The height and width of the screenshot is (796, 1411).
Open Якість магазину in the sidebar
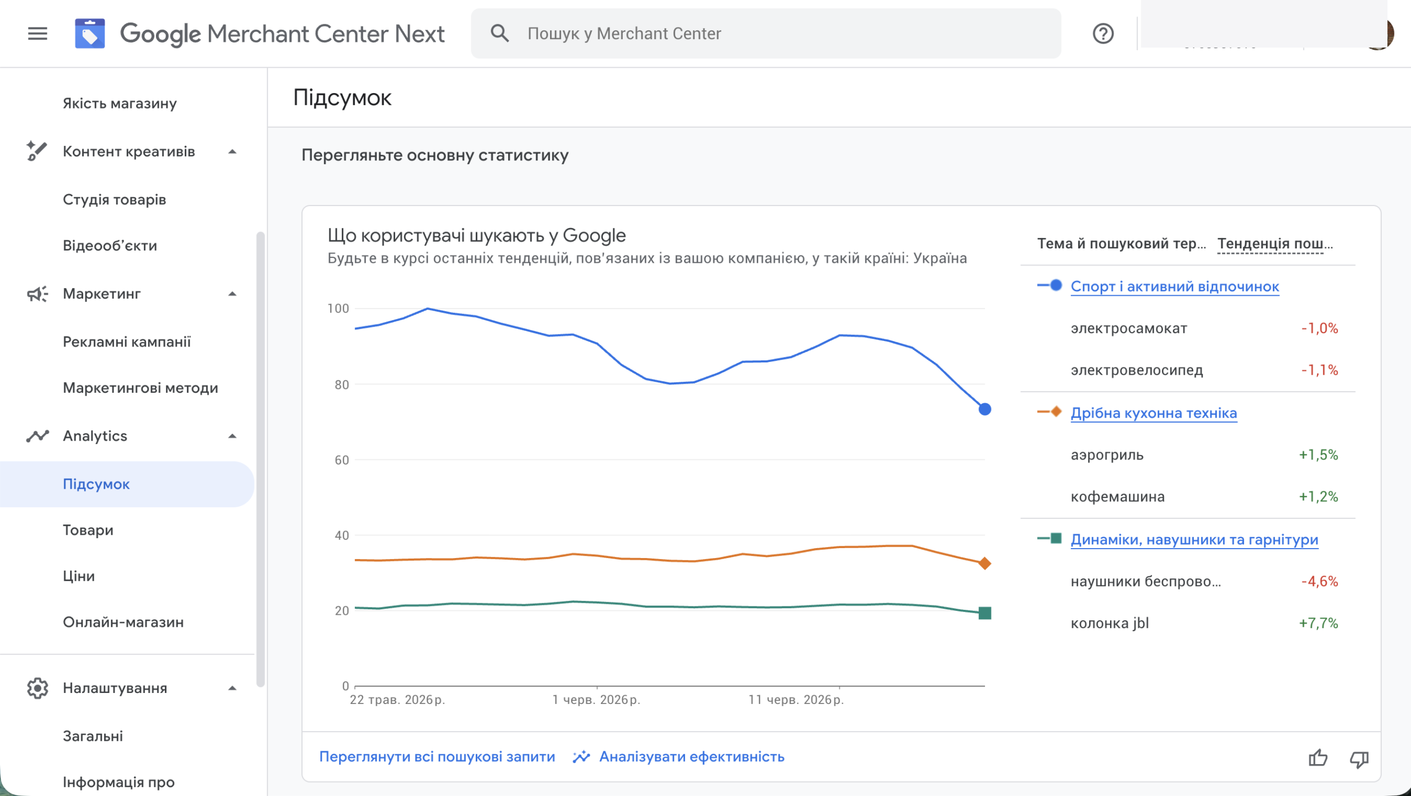click(120, 104)
